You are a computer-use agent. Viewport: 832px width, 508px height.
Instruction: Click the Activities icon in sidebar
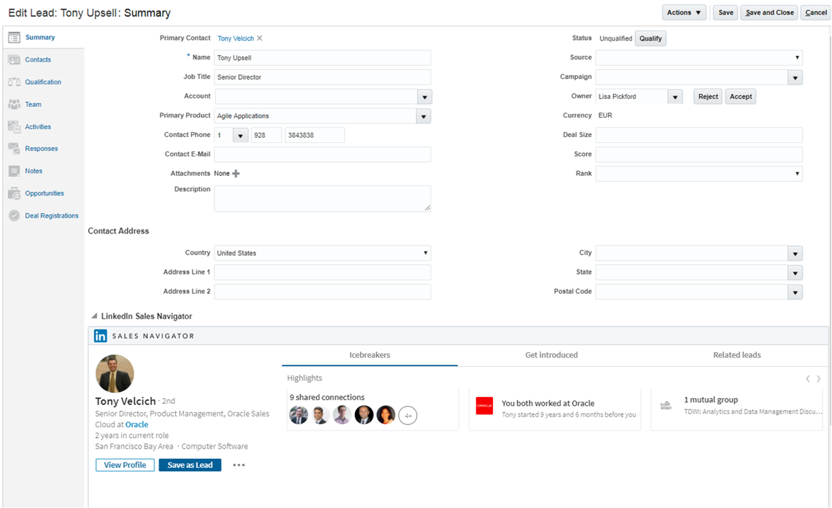14,126
